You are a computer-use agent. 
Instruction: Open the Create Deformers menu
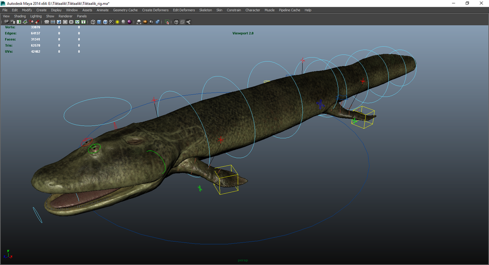coord(155,10)
